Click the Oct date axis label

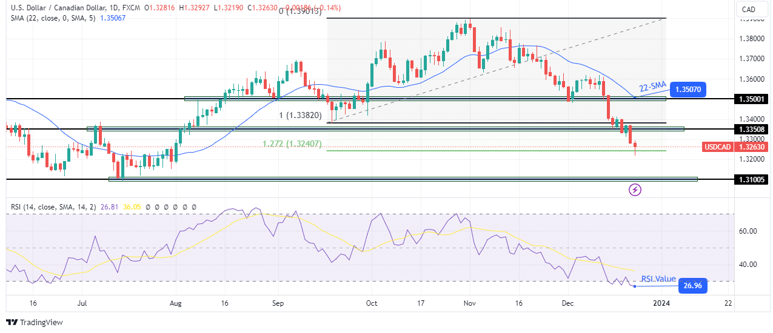point(372,303)
